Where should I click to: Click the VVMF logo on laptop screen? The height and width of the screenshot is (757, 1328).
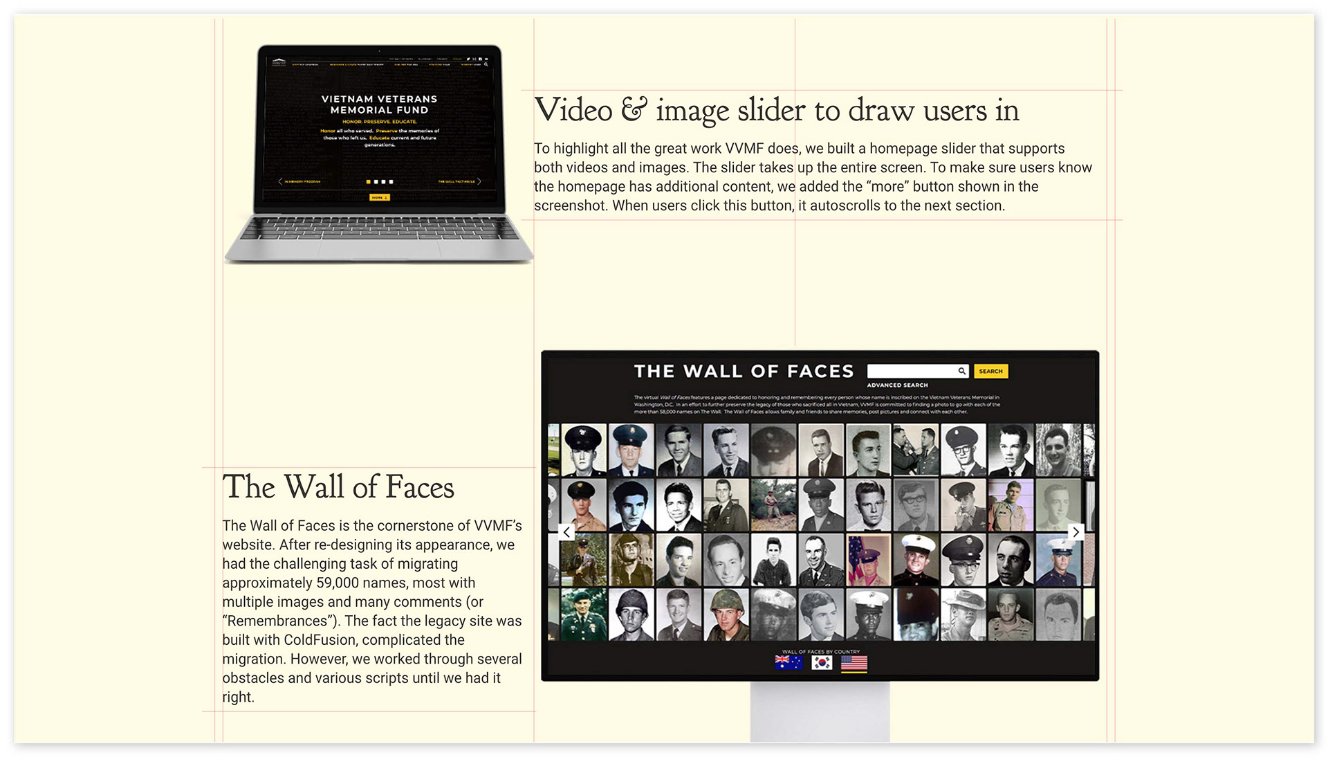point(279,62)
